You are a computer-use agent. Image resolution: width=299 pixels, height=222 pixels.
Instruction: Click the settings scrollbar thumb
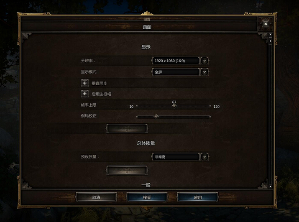270,41
